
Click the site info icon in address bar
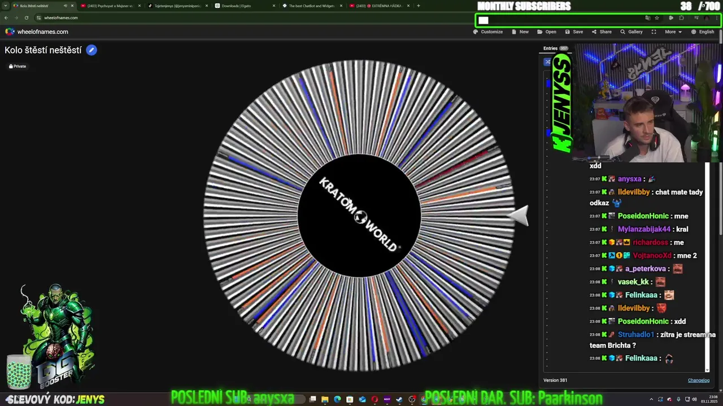38,17
